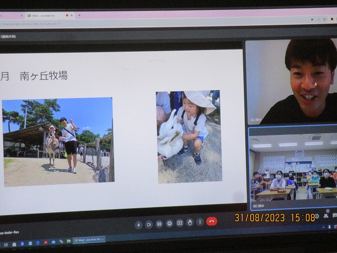Open Meet window from taskbar
Image resolution: width=337 pixels, height=253 pixels.
pos(88,240)
